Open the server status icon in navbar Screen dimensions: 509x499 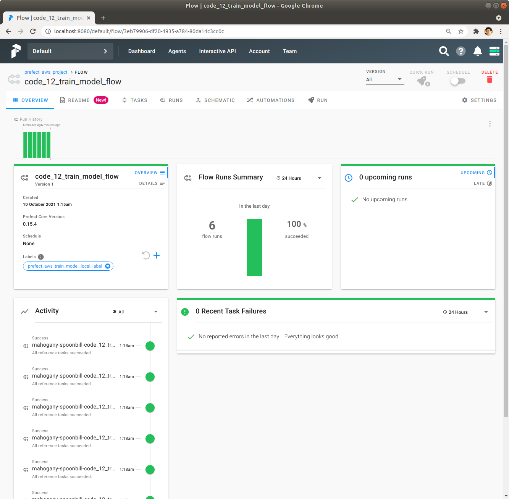494,51
